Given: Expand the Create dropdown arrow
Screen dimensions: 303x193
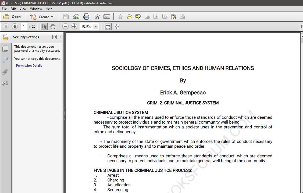Looking at the screenshot, I should click(x=52, y=17).
